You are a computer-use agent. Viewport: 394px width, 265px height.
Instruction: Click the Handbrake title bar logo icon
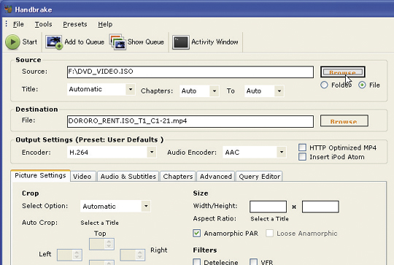(8, 9)
